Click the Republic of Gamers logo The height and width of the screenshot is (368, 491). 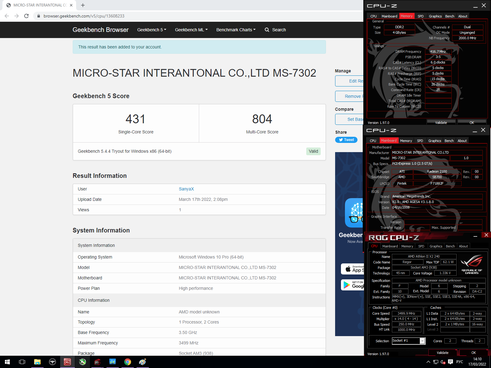coord(472,264)
